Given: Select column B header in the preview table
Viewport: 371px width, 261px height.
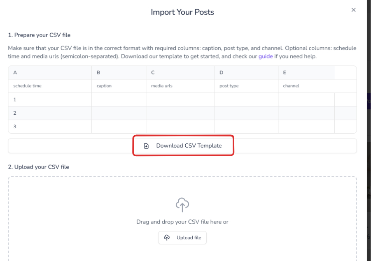Looking at the screenshot, I should pos(98,73).
